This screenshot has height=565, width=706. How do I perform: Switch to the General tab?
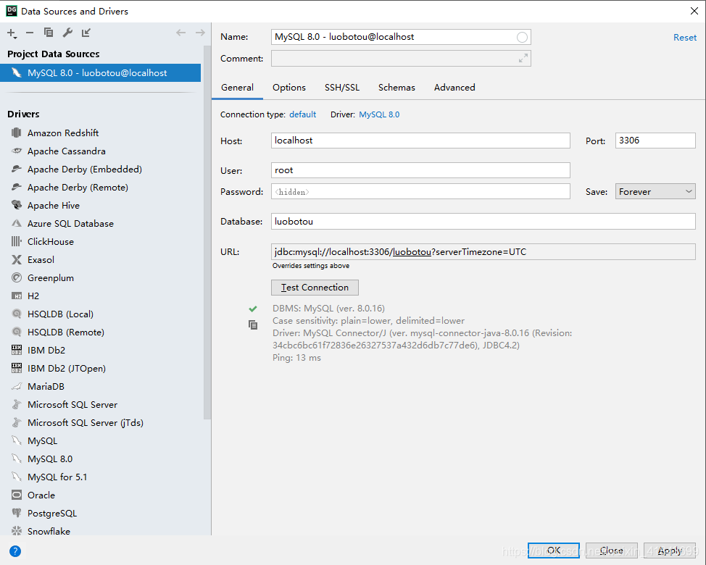pyautogui.click(x=237, y=88)
